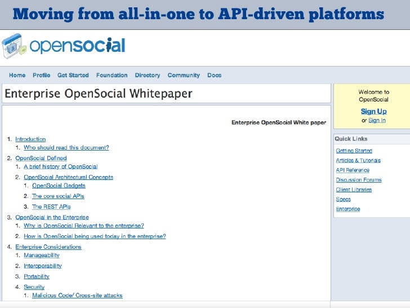The width and height of the screenshot is (410, 308).
Task: Open Malicious Code/ Cross-site attacks link
Action: 77,295
